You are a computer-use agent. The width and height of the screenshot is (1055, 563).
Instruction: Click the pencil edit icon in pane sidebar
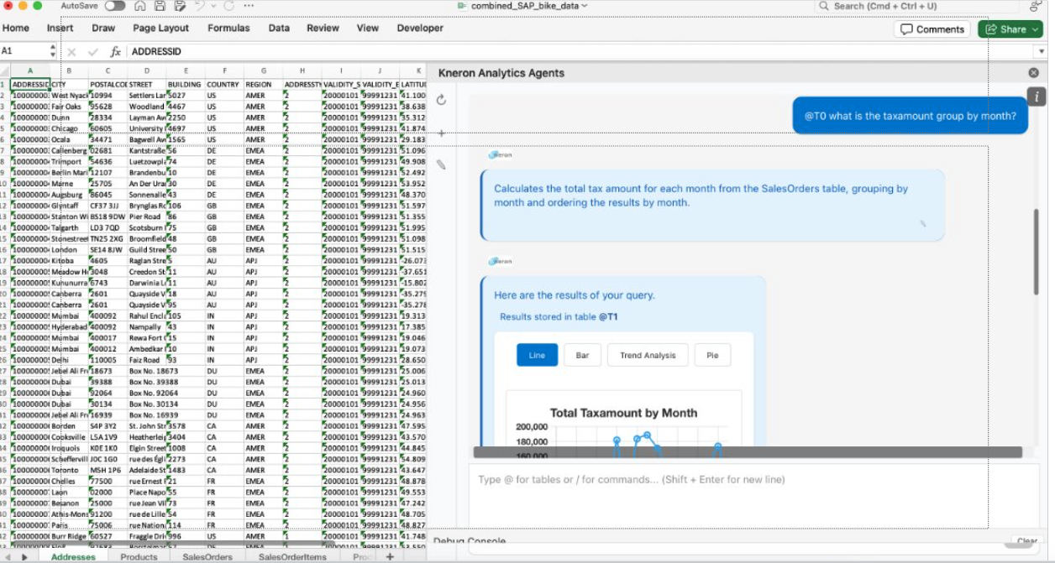pyautogui.click(x=441, y=164)
